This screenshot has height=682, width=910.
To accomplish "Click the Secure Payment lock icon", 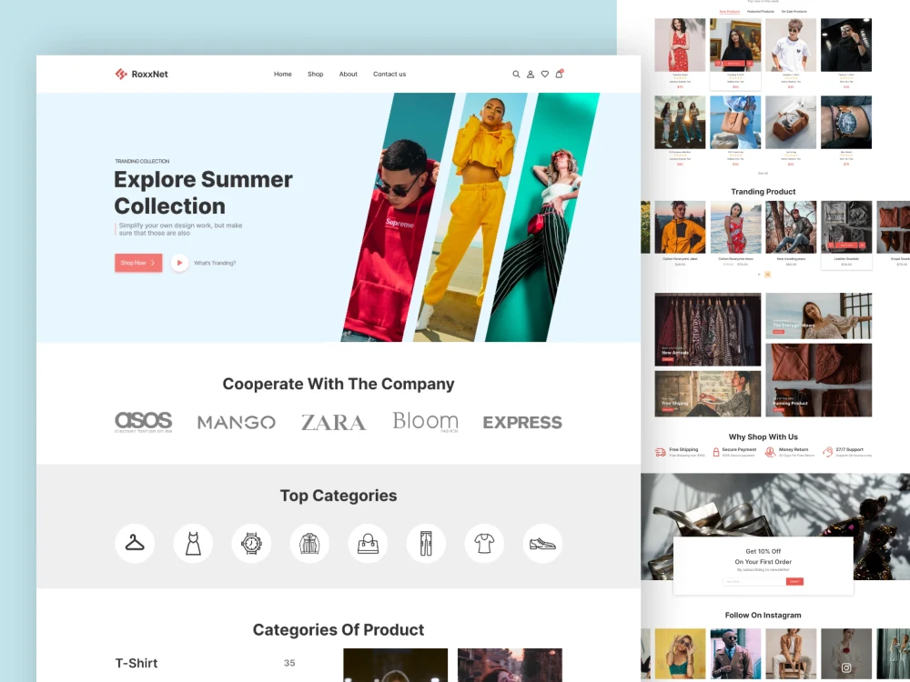I will [716, 452].
